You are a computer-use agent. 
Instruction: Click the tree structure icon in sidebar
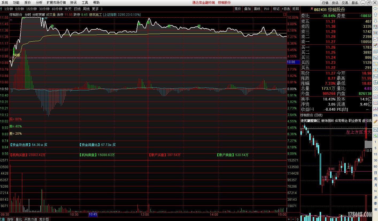coord(376,64)
